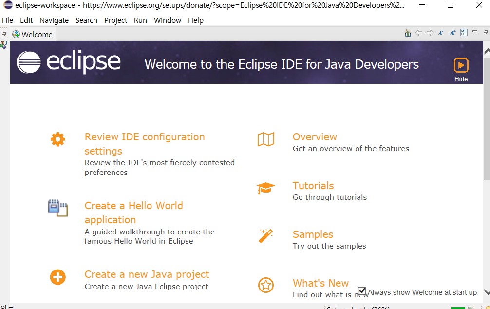This screenshot has width=490, height=309.
Task: Click the Java perspective icon in left trim
Action: coord(4,45)
